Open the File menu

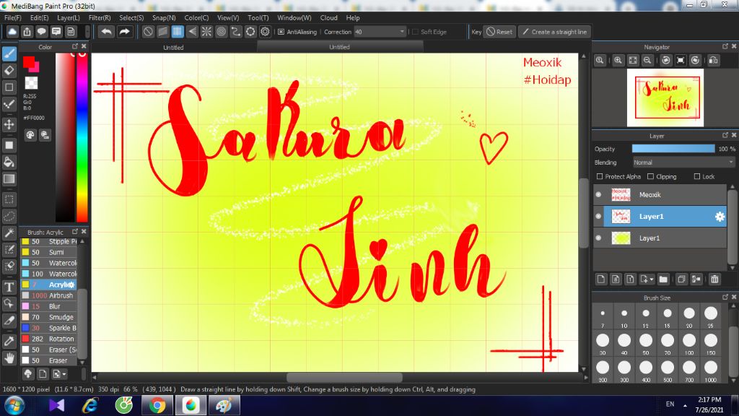click(x=13, y=17)
